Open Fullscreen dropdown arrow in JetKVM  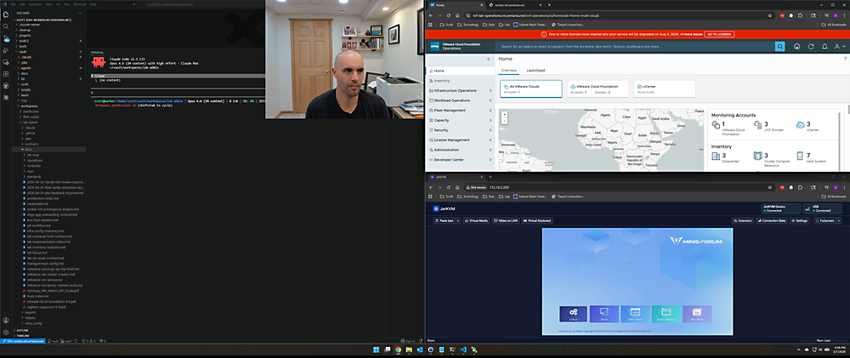pos(839,221)
